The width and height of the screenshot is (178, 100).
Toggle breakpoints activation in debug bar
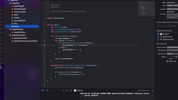[43, 91]
